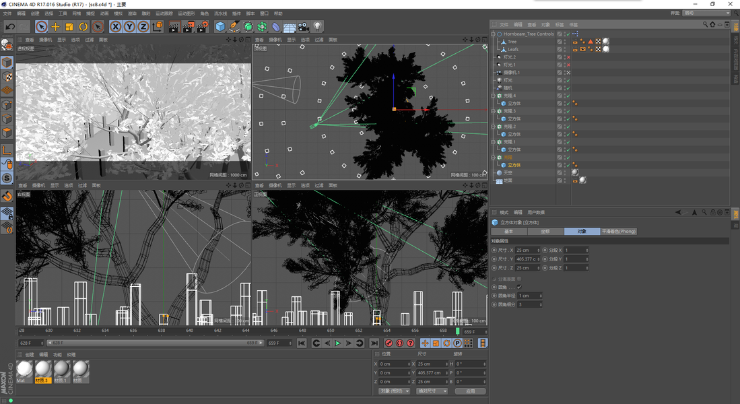Click the subdivision surface generator icon
The image size is (740, 404).
pos(248,27)
